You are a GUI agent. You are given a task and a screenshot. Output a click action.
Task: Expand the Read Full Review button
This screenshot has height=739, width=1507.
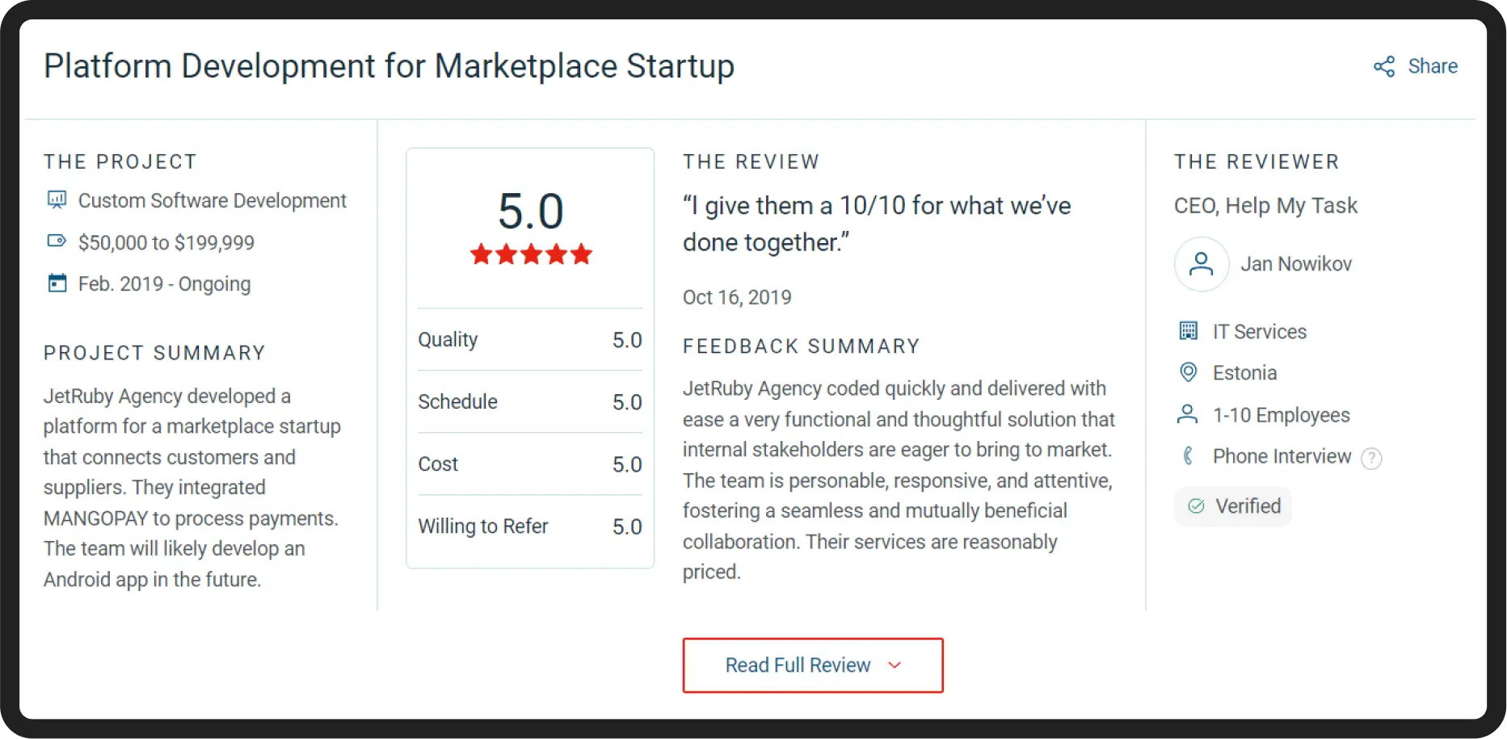click(812, 666)
